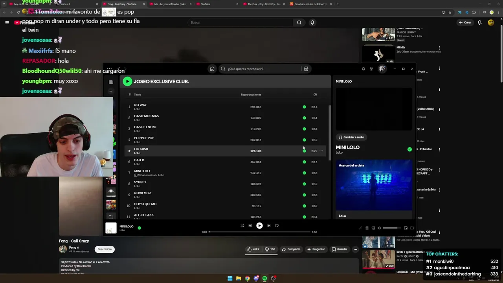The width and height of the screenshot is (503, 283).
Task: Mute Spotify with the speaker icon
Action: click(x=380, y=228)
